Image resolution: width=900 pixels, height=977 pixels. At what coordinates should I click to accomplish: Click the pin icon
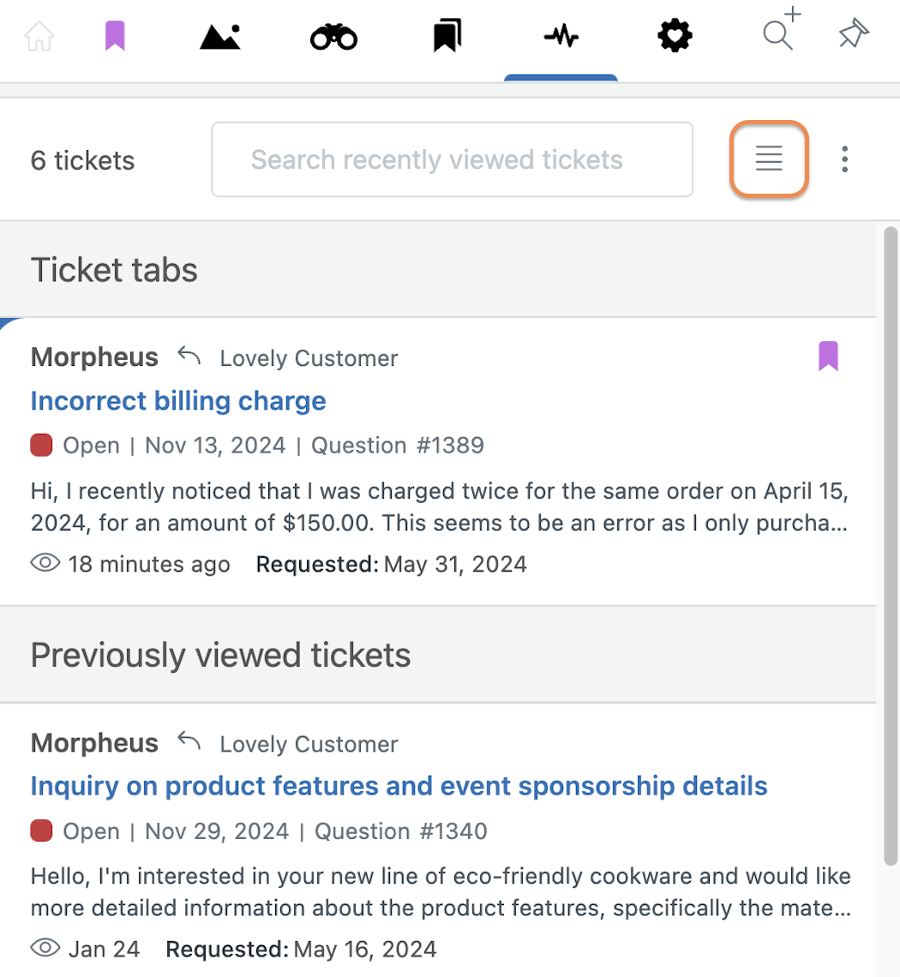click(x=853, y=33)
